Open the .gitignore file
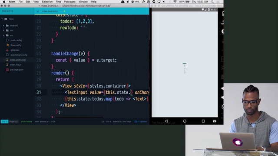Viewport: 278px width, 156px height. (x=15, y=50)
